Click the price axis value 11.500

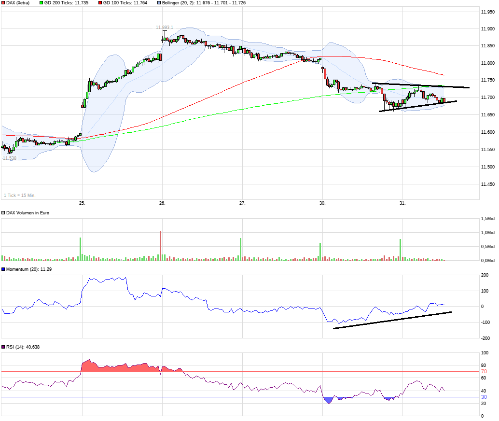[x=488, y=167]
